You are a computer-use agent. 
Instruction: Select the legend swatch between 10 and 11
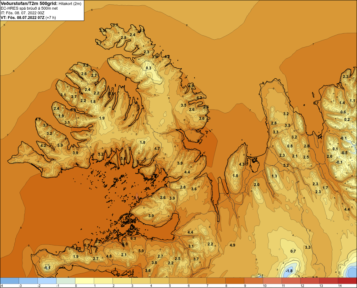272,281
